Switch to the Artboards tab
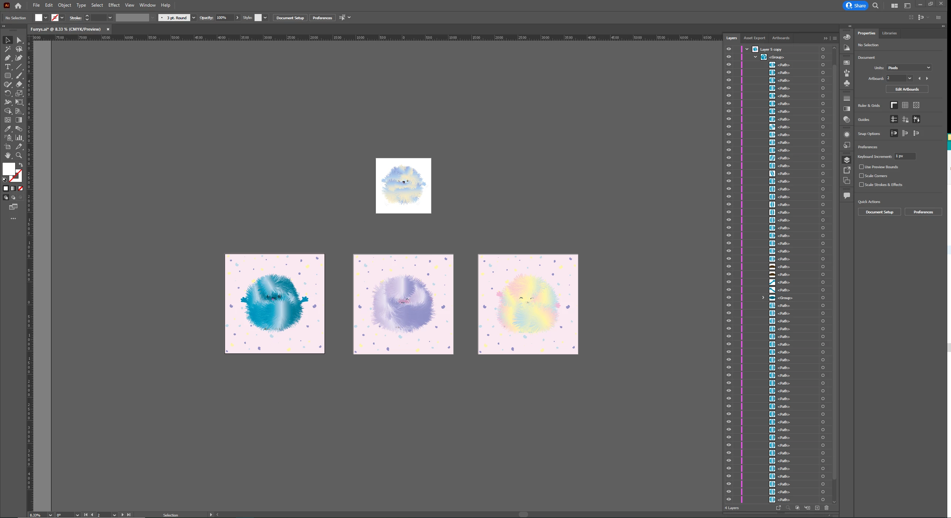Screen dimensions: 951x518 pos(780,38)
